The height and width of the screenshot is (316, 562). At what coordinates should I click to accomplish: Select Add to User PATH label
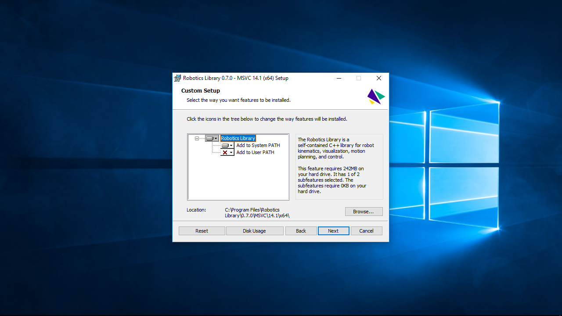(x=255, y=152)
